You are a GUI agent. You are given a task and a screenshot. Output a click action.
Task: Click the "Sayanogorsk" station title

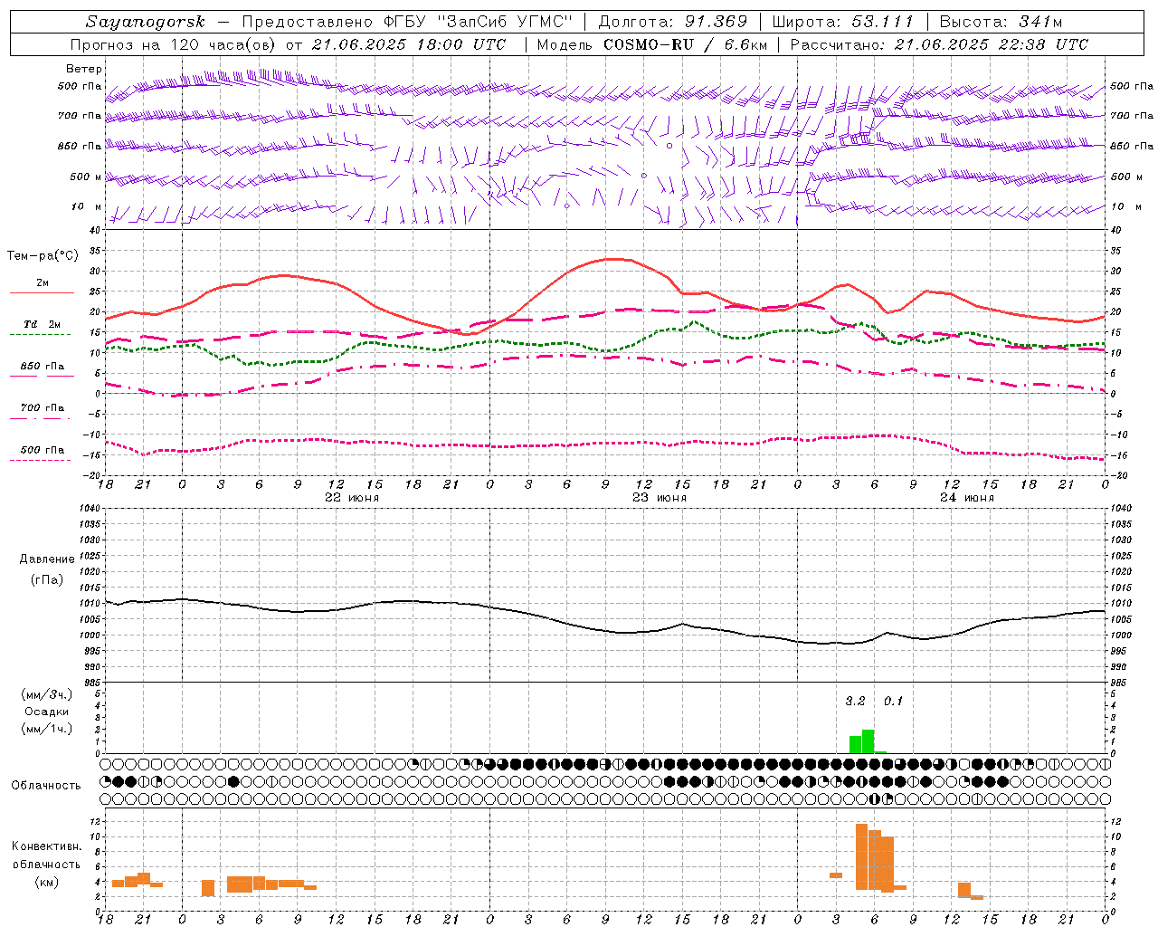tap(146, 22)
